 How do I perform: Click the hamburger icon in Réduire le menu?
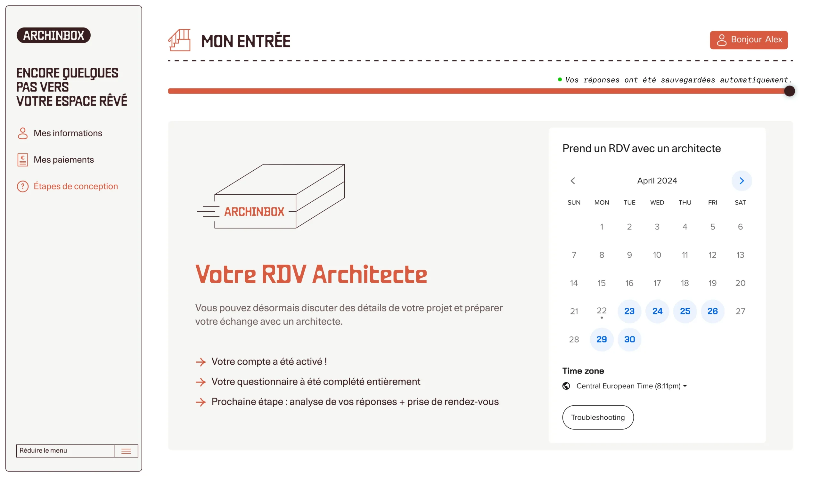point(126,451)
